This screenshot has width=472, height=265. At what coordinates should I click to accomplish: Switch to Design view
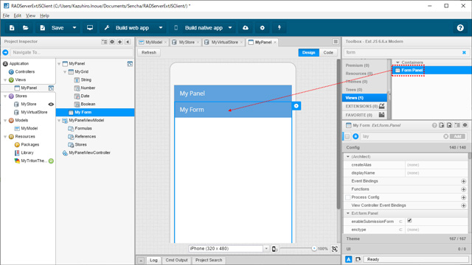click(308, 52)
